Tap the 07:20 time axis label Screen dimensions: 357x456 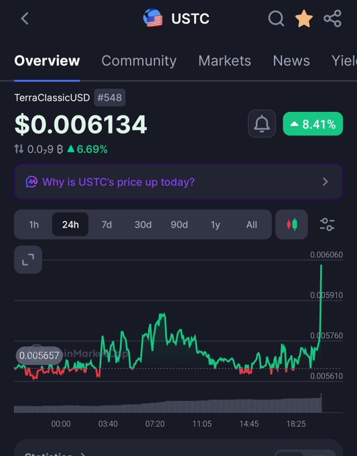(x=155, y=424)
